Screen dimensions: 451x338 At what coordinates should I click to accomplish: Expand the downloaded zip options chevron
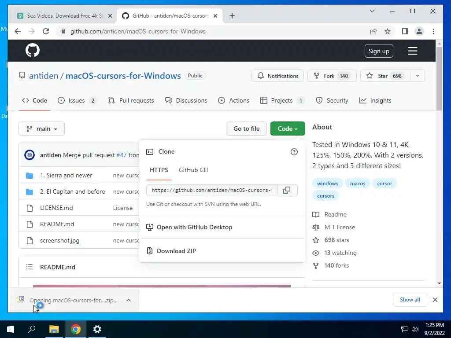129,300
